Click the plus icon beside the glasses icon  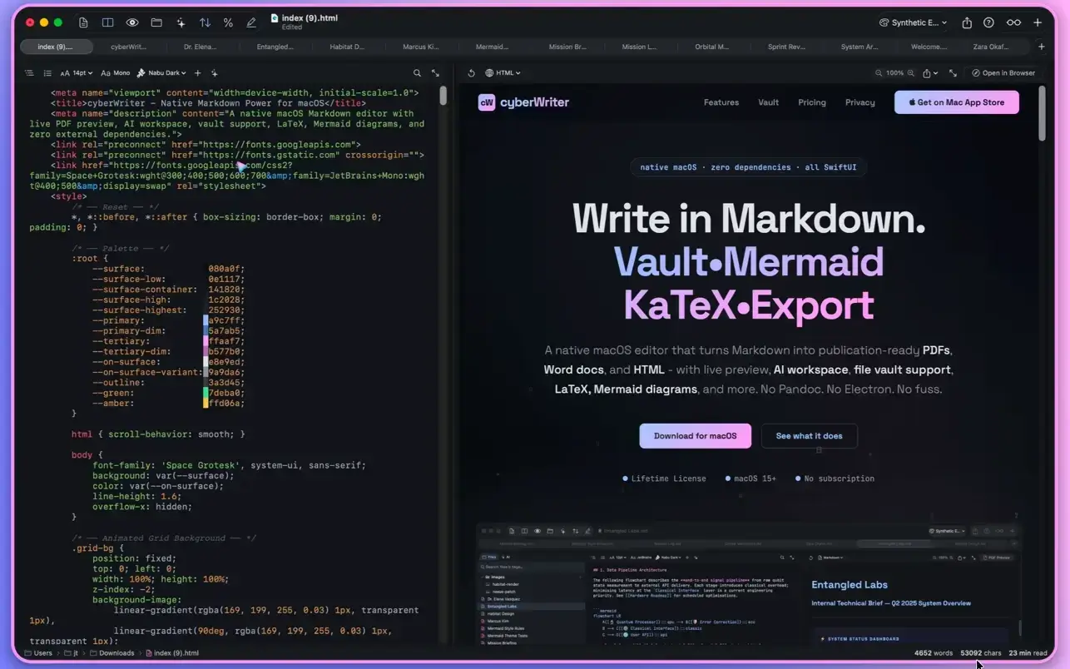[1038, 22]
